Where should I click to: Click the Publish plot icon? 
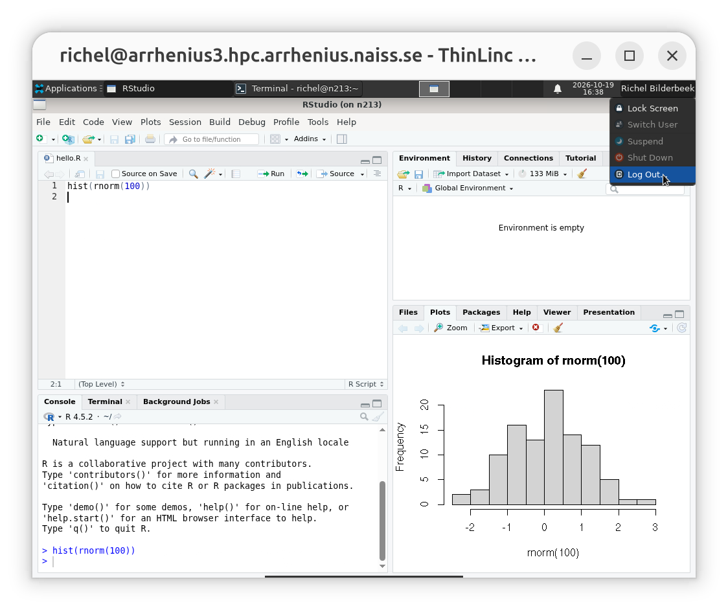click(655, 328)
